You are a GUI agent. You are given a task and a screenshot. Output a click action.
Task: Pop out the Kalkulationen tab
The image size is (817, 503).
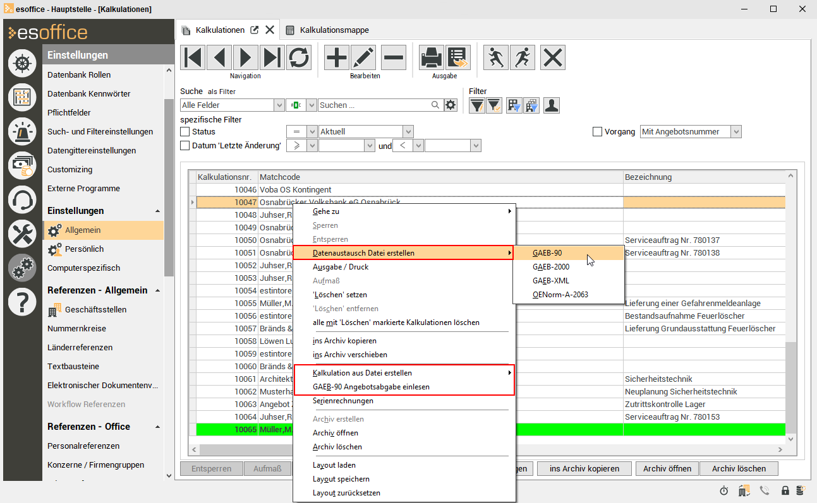(255, 30)
